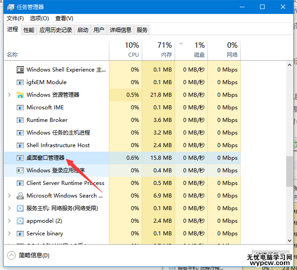Viewport: 297px width, 270px height.
Task: Open the 查看(V) menu
Action: click(64, 18)
